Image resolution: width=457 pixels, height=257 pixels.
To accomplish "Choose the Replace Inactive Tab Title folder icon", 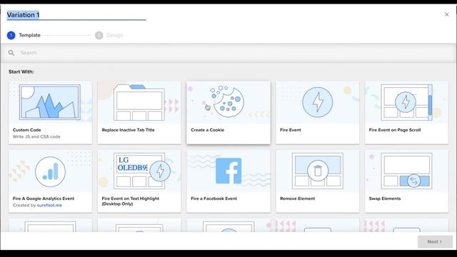I will (x=139, y=102).
